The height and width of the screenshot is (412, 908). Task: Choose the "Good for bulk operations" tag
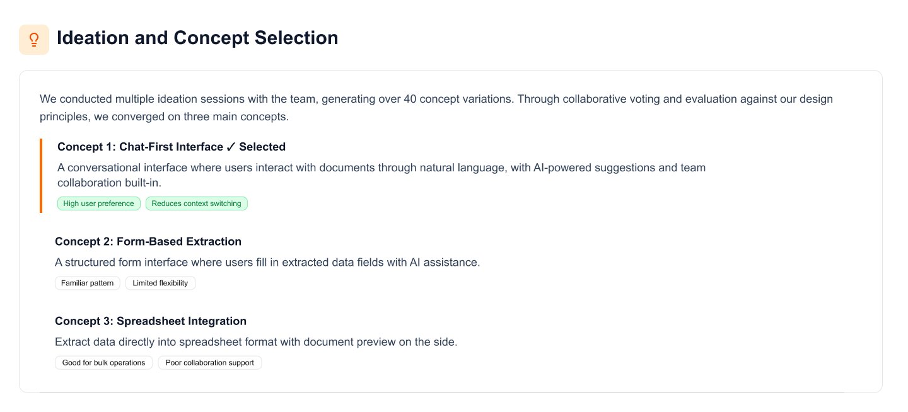click(103, 362)
